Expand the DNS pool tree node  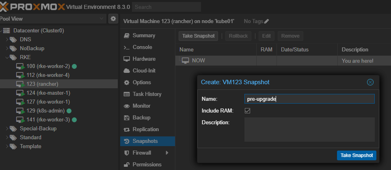tap(7, 40)
